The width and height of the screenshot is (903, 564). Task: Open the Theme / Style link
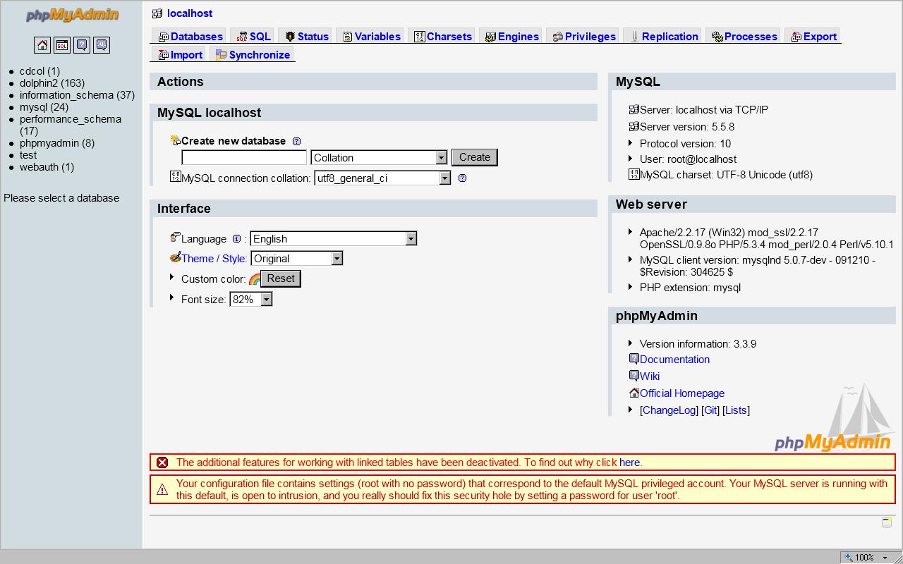(214, 259)
